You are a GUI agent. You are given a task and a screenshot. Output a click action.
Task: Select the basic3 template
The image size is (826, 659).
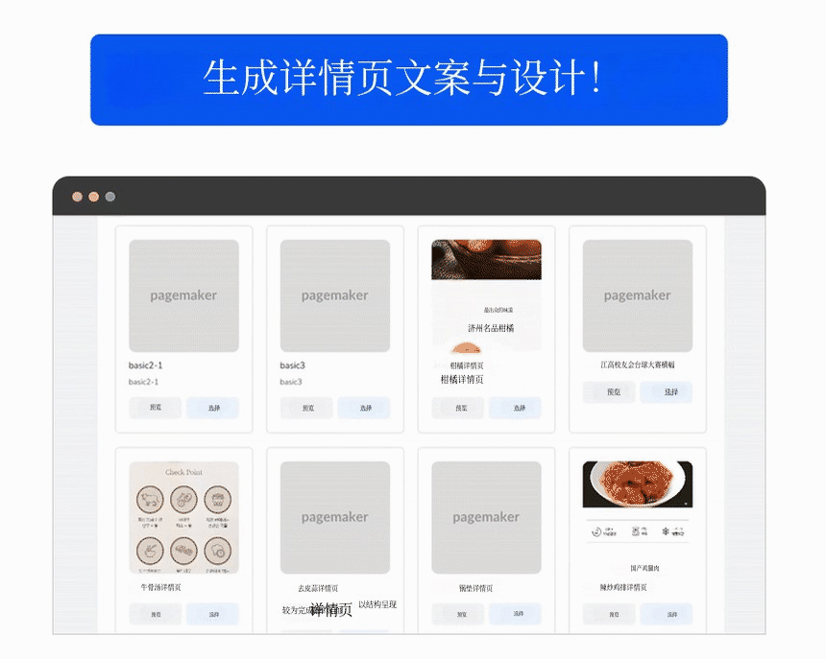(365, 408)
